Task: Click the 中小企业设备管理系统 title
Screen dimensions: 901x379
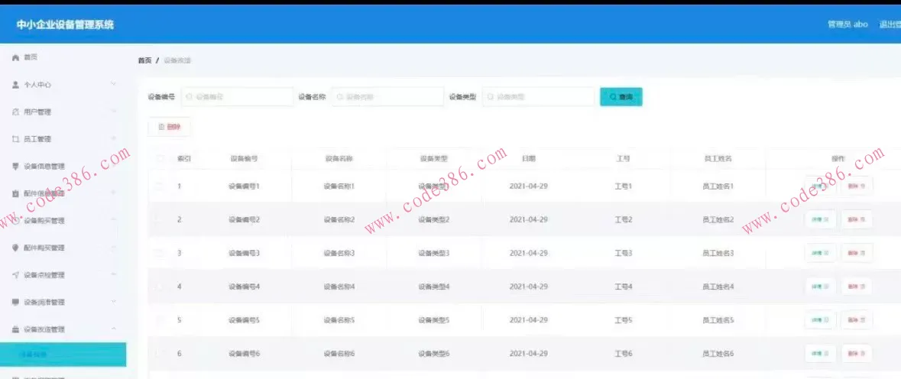Action: [x=65, y=24]
